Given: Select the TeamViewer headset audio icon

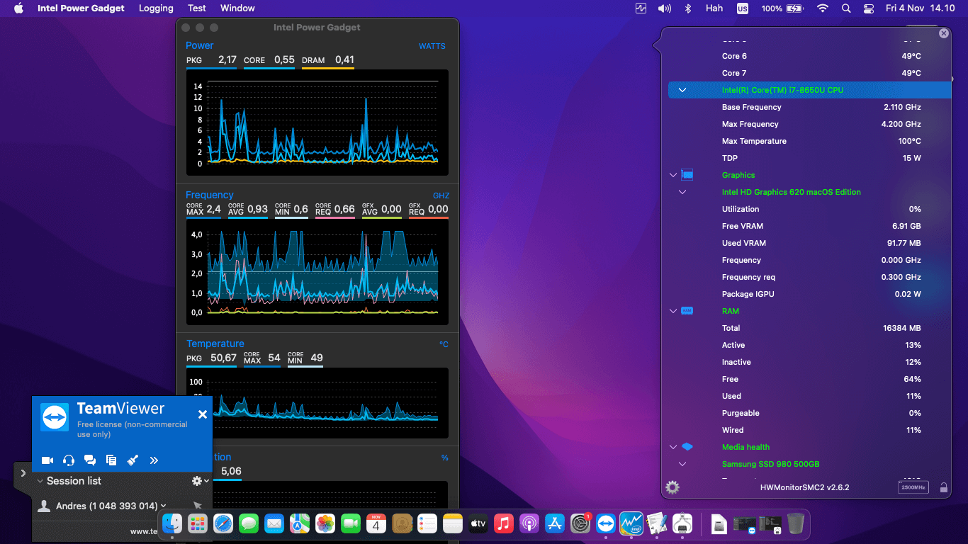Looking at the screenshot, I should click(68, 460).
